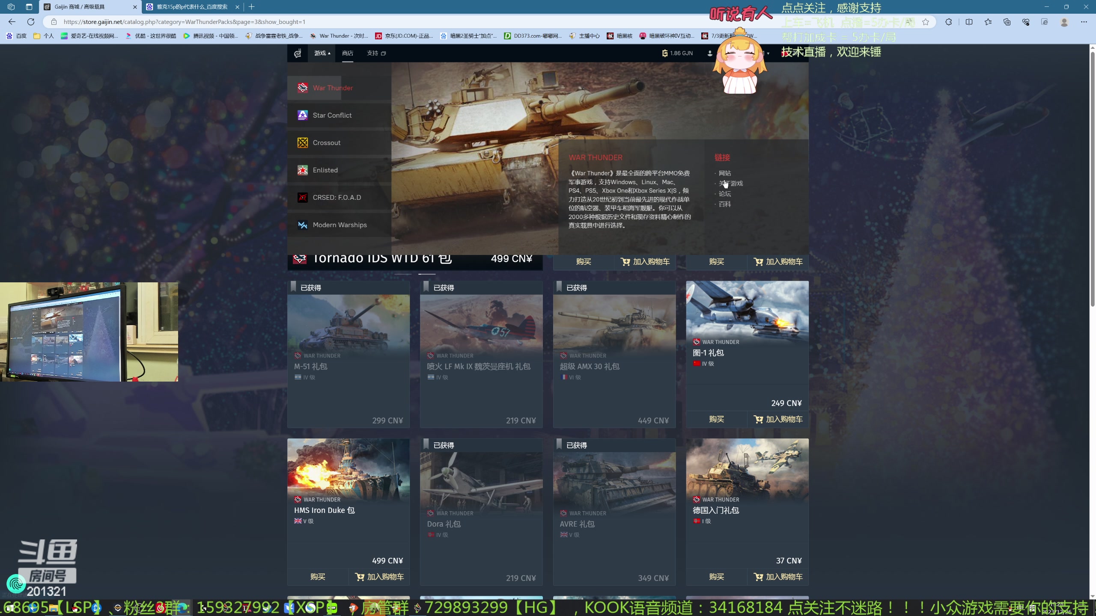Click the CRSED: F.O.A.D game icon
Viewport: 1096px width, 616px height.
point(303,197)
